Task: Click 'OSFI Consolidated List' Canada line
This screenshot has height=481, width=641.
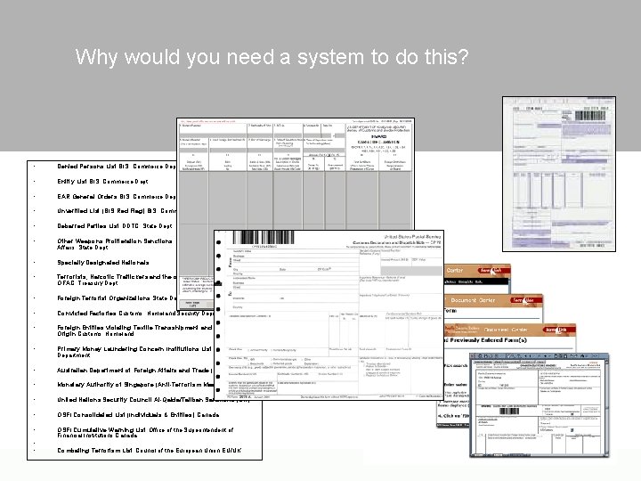Action: (x=138, y=415)
